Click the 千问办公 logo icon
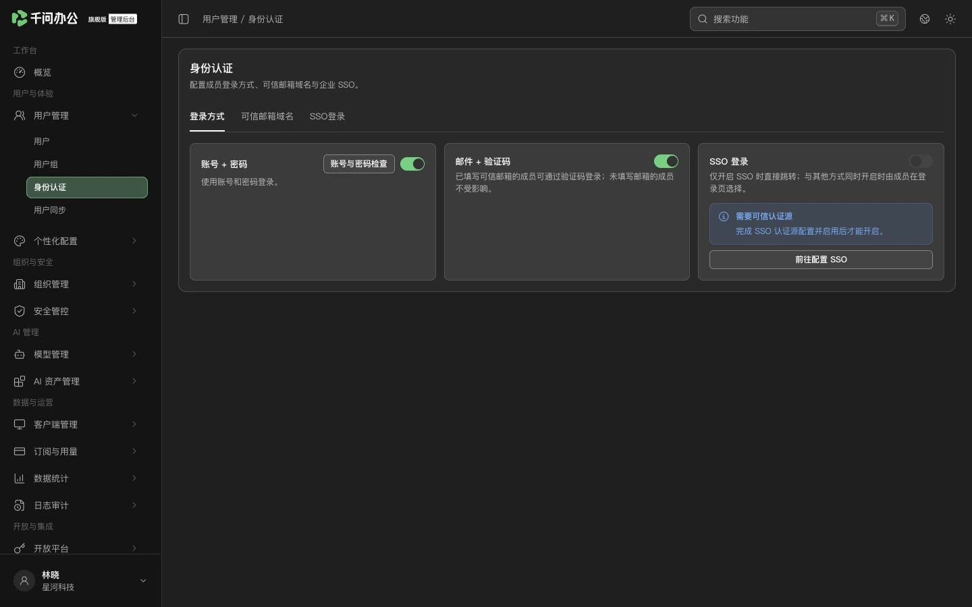Viewport: 972px width, 607px height. 20,18
